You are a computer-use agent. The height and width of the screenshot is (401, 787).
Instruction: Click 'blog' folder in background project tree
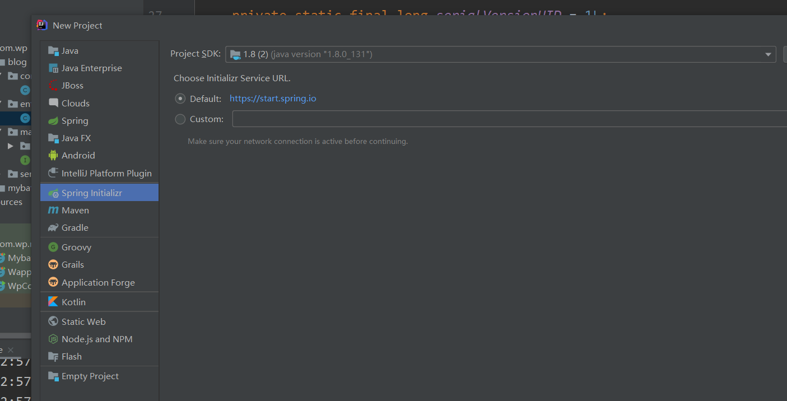[x=17, y=62]
